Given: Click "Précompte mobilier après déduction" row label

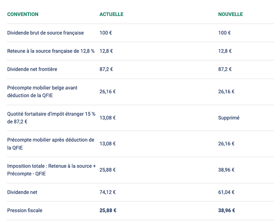Looking at the screenshot, I should [x=51, y=143].
